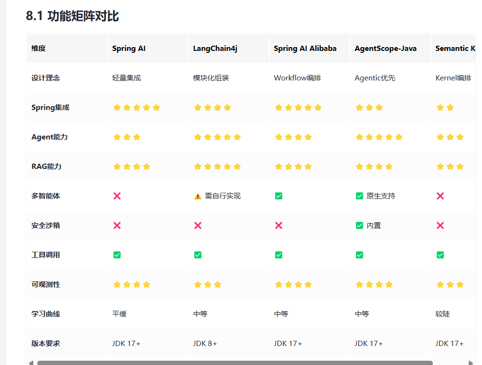Click the Agentic优先 cell
The width and height of the screenshot is (482, 365).
point(375,78)
